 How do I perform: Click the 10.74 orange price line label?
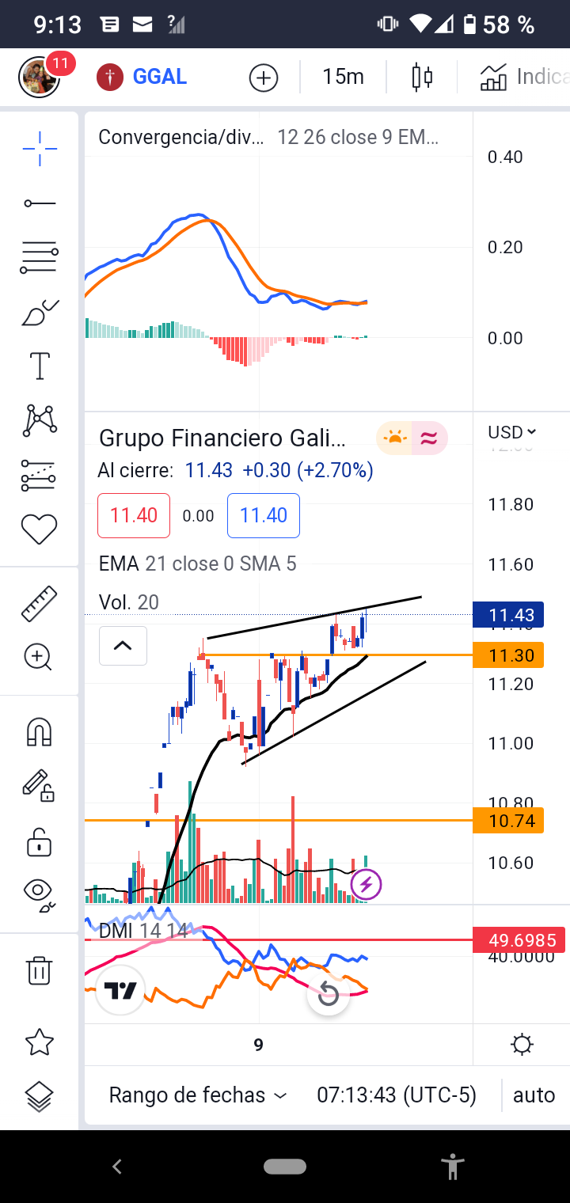pyautogui.click(x=507, y=821)
